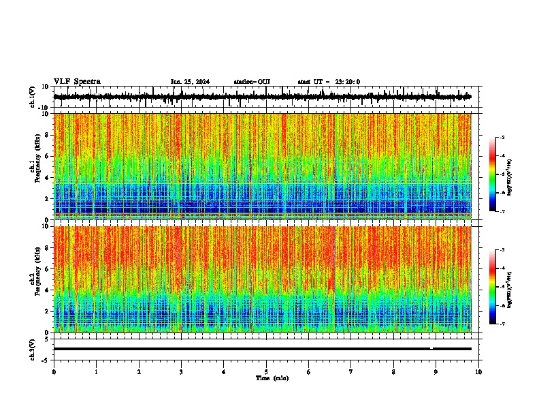Click the ch.2 spectrogram color scale bar
This screenshot has width=539, height=417.
(492, 287)
